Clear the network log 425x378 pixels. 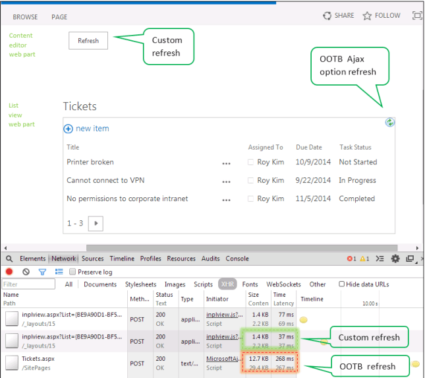26,272
